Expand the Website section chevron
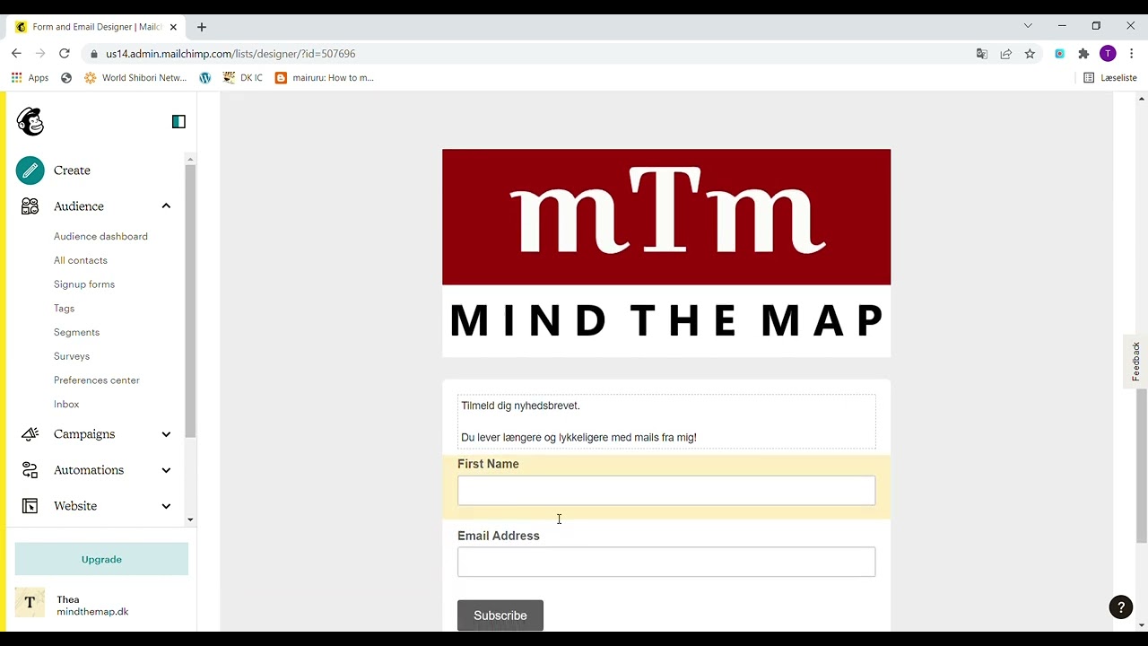The height and width of the screenshot is (646, 1148). click(x=166, y=506)
